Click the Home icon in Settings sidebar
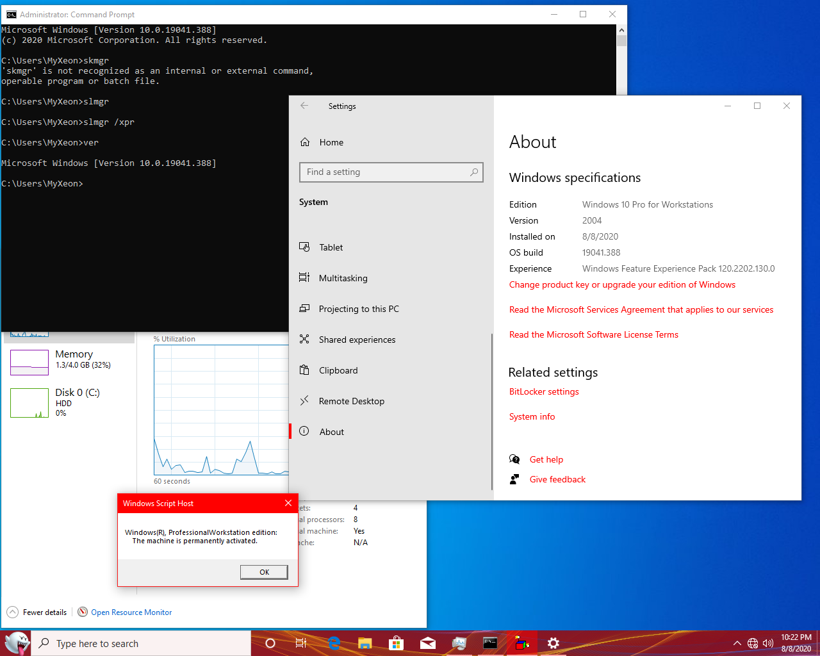The image size is (820, 656). click(305, 142)
